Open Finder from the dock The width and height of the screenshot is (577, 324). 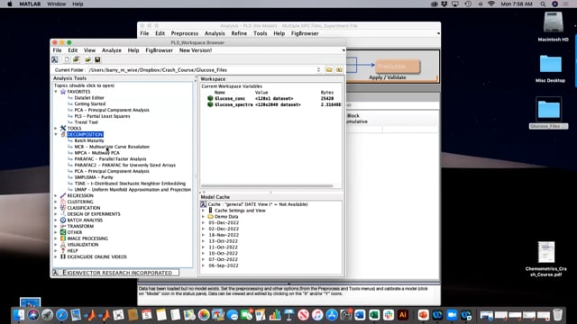tap(18, 315)
